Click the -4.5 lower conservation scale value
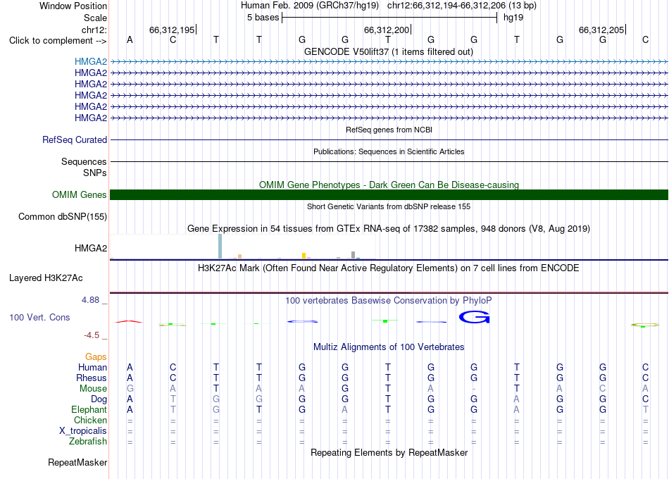669x479 pixels. click(92, 335)
